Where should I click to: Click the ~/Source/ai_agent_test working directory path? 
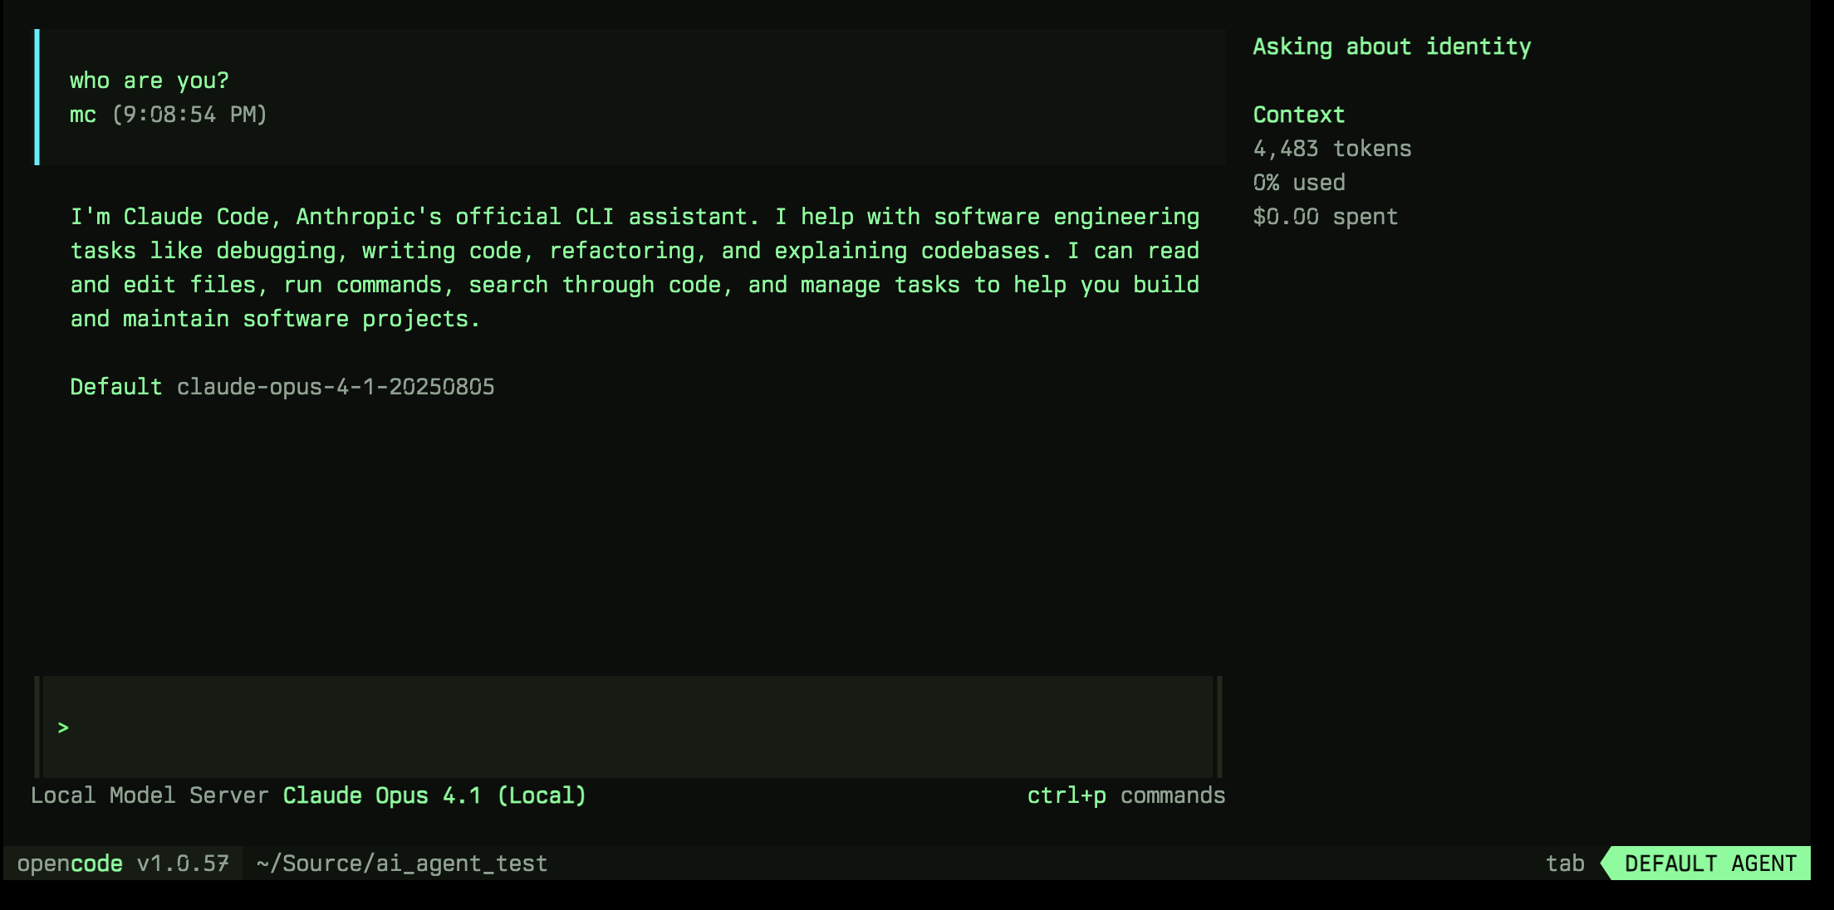pyautogui.click(x=402, y=864)
